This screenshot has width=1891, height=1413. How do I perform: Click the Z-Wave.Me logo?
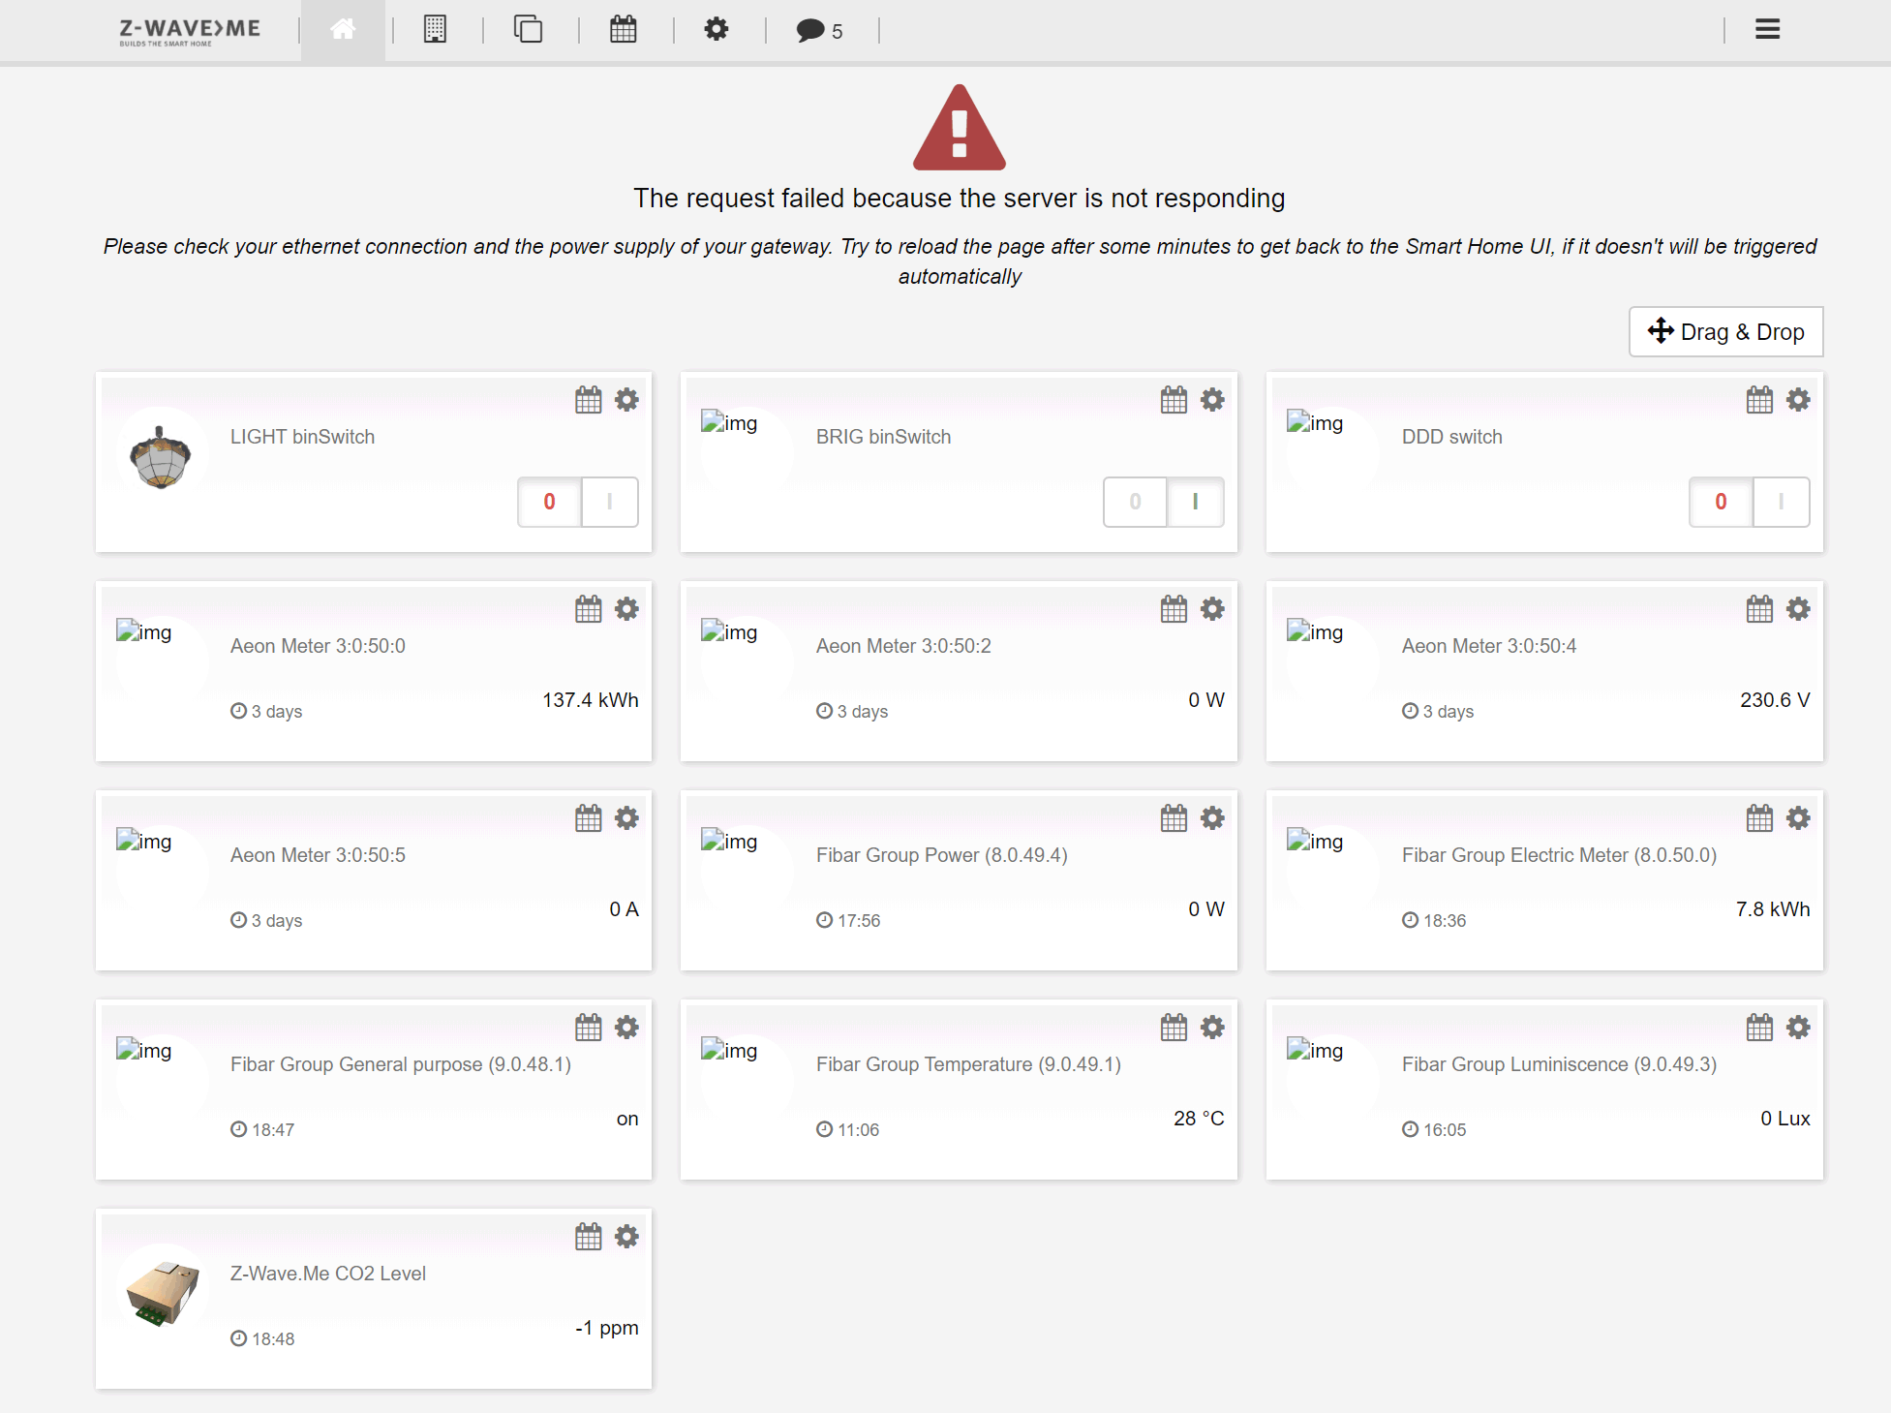(190, 31)
